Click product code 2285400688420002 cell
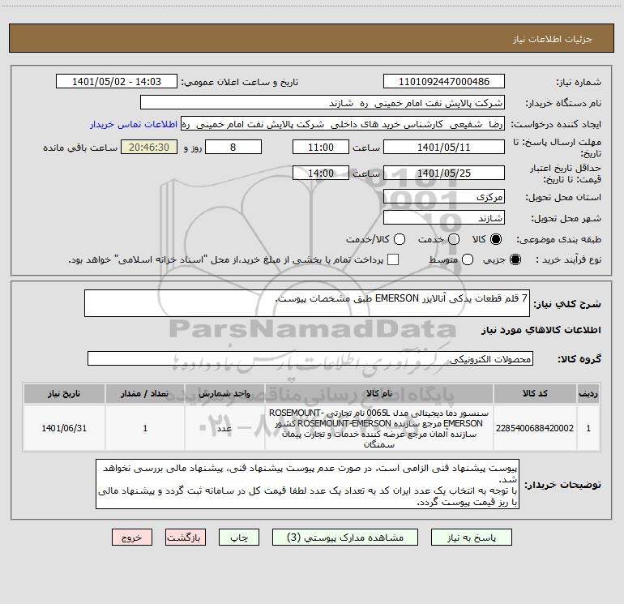 pyautogui.click(x=535, y=428)
